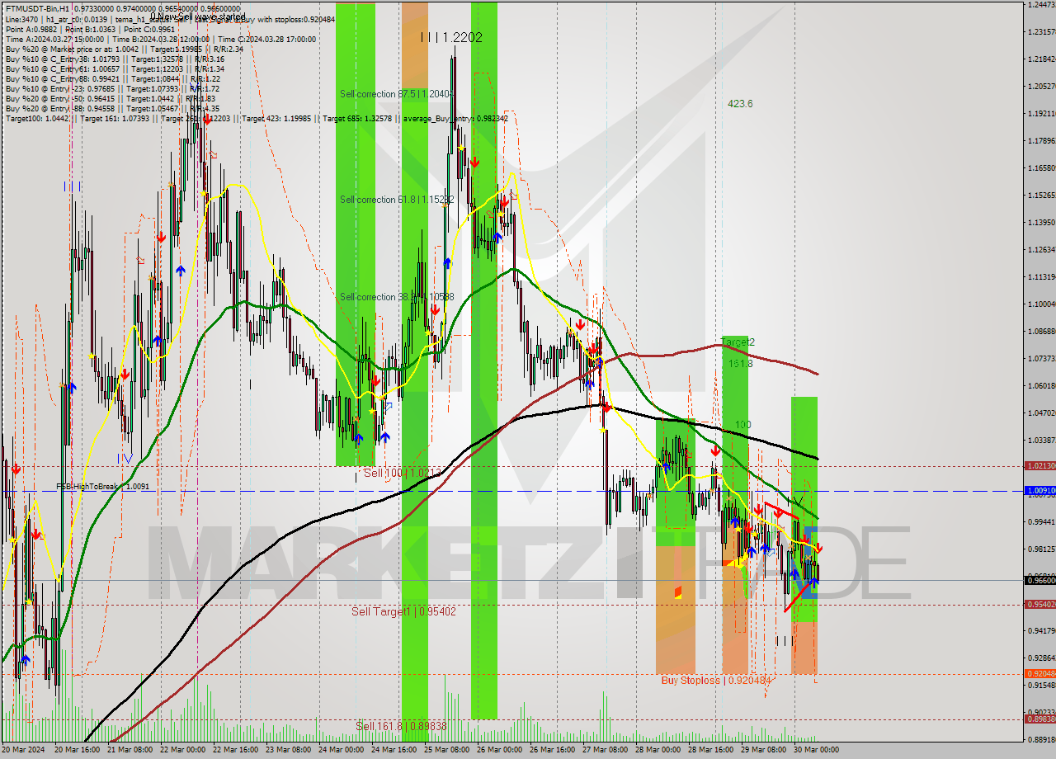Click the 'Target2' label on green zone
Screen dimensions: 1056x759
pyautogui.click(x=738, y=342)
